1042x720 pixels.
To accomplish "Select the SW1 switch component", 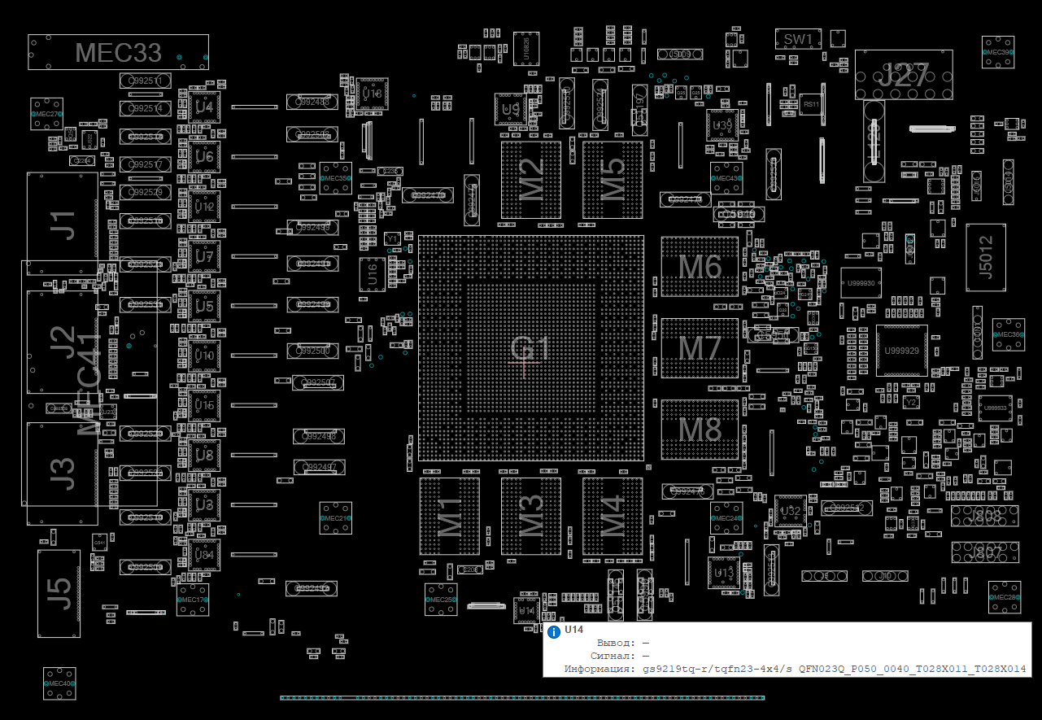I will [x=798, y=39].
